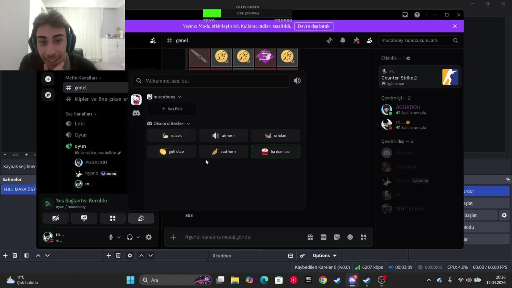This screenshot has width=512, height=288.
Task: Toggle the OBS mixer layout icon beside 0 hidden
Action: 291,256
